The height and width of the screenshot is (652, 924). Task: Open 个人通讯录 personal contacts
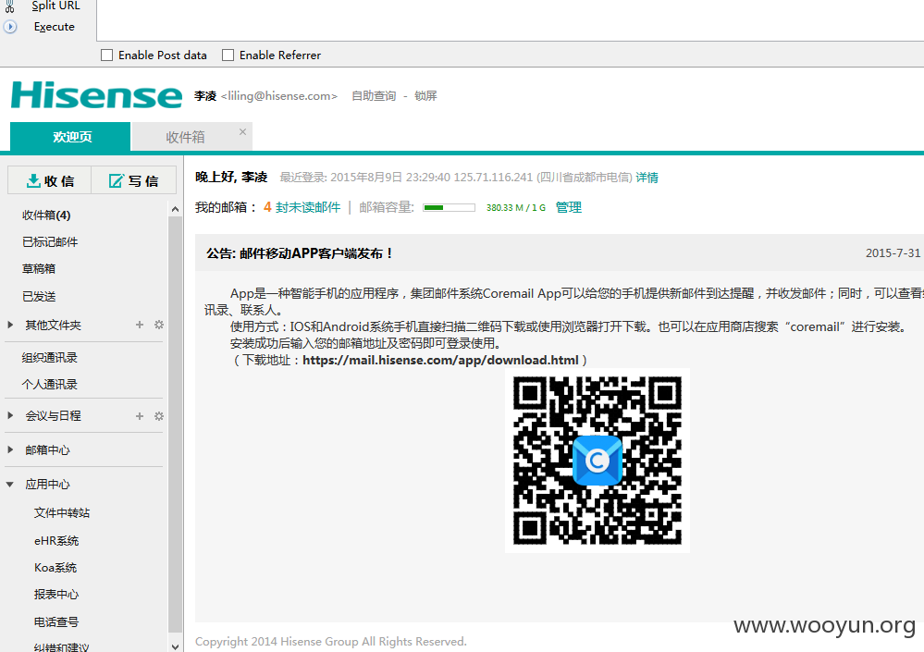pos(50,385)
